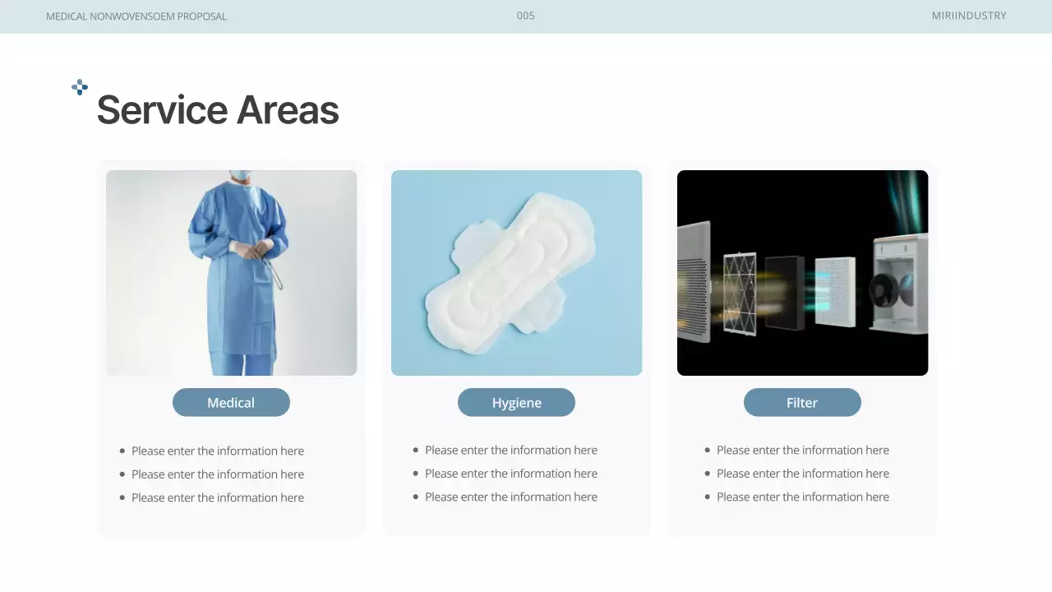The width and height of the screenshot is (1052, 592).
Task: Select second bullet line under Medical
Action: [x=218, y=474]
